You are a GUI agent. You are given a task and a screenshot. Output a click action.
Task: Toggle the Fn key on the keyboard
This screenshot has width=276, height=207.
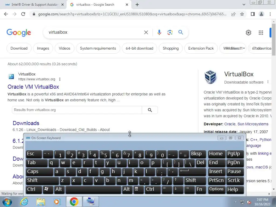tap(201, 190)
